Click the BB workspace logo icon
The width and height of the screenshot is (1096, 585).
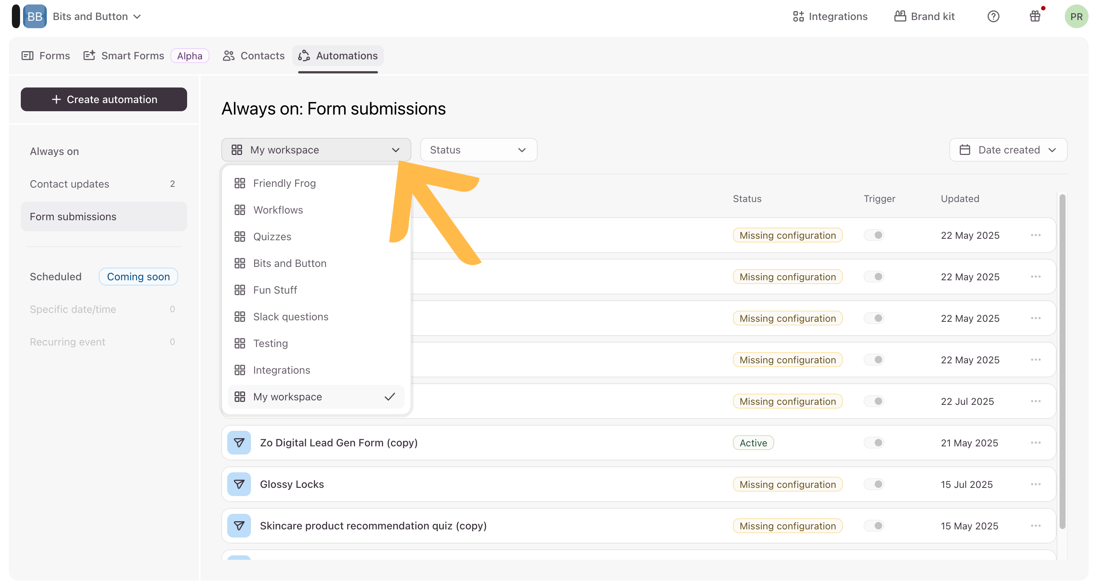[35, 17]
